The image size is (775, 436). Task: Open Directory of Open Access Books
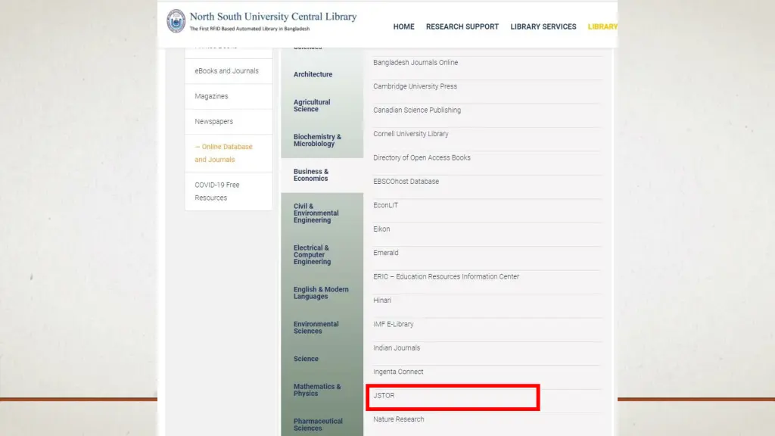pos(422,157)
